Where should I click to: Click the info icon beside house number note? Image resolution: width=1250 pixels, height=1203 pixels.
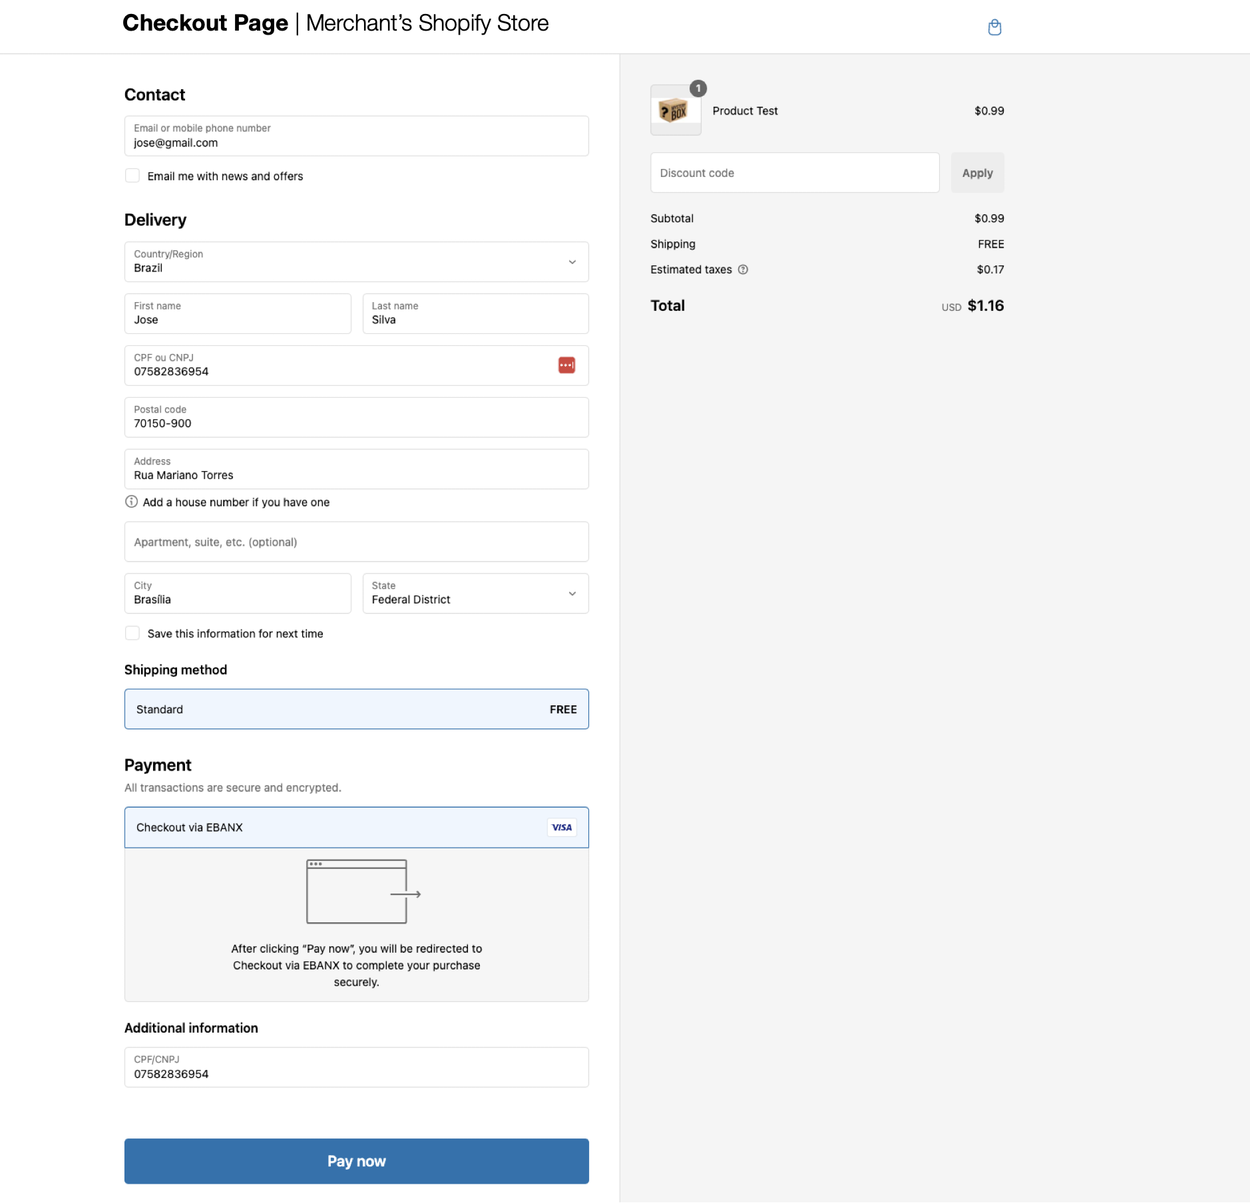click(131, 502)
